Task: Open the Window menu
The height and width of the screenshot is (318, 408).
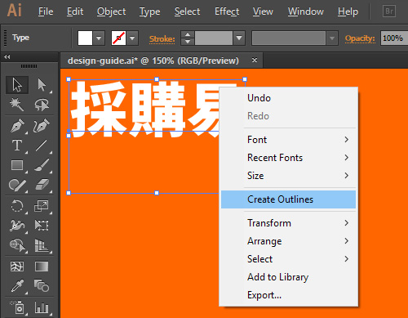Action: coord(306,11)
